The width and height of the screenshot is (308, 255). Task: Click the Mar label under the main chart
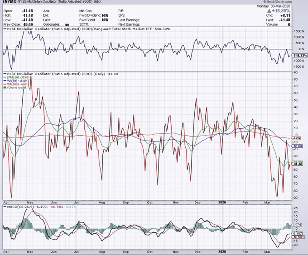pyautogui.click(x=267, y=203)
